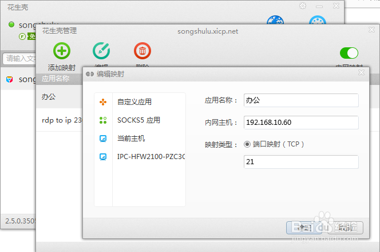Screen dimensions: 380x252
Task: Click the 应用名称 column header
Action: click(x=56, y=79)
